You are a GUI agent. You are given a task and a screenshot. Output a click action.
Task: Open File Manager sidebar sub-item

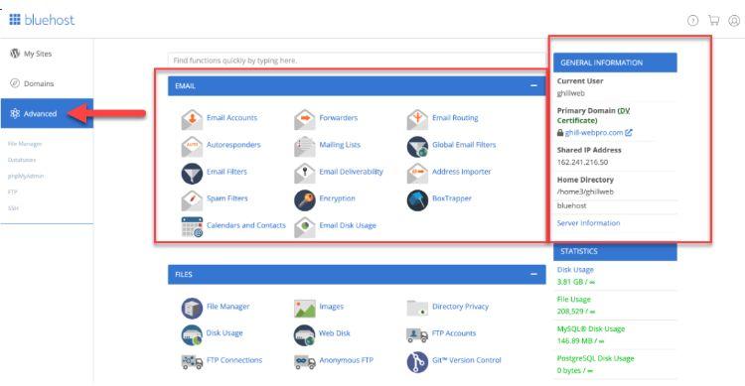[25, 144]
